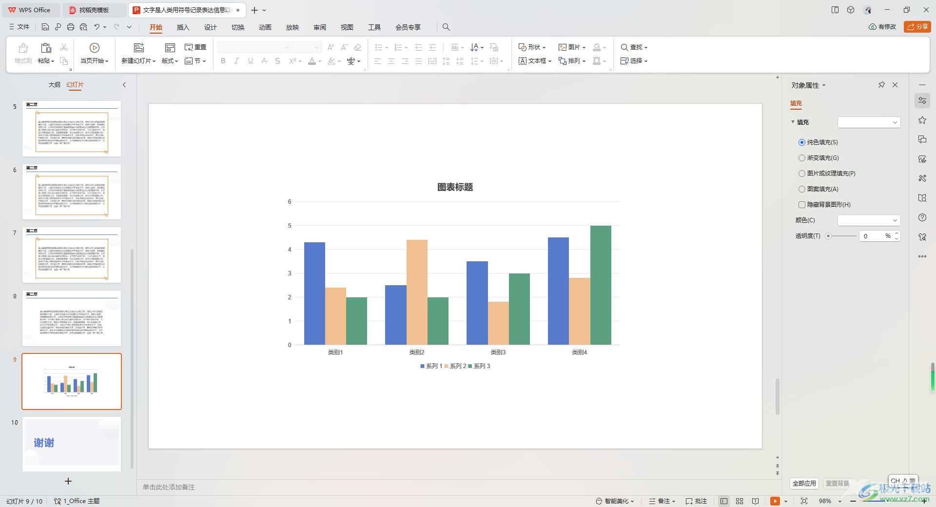Click the 粘贴 paste clipboard icon
This screenshot has width=936, height=507.
click(x=46, y=48)
